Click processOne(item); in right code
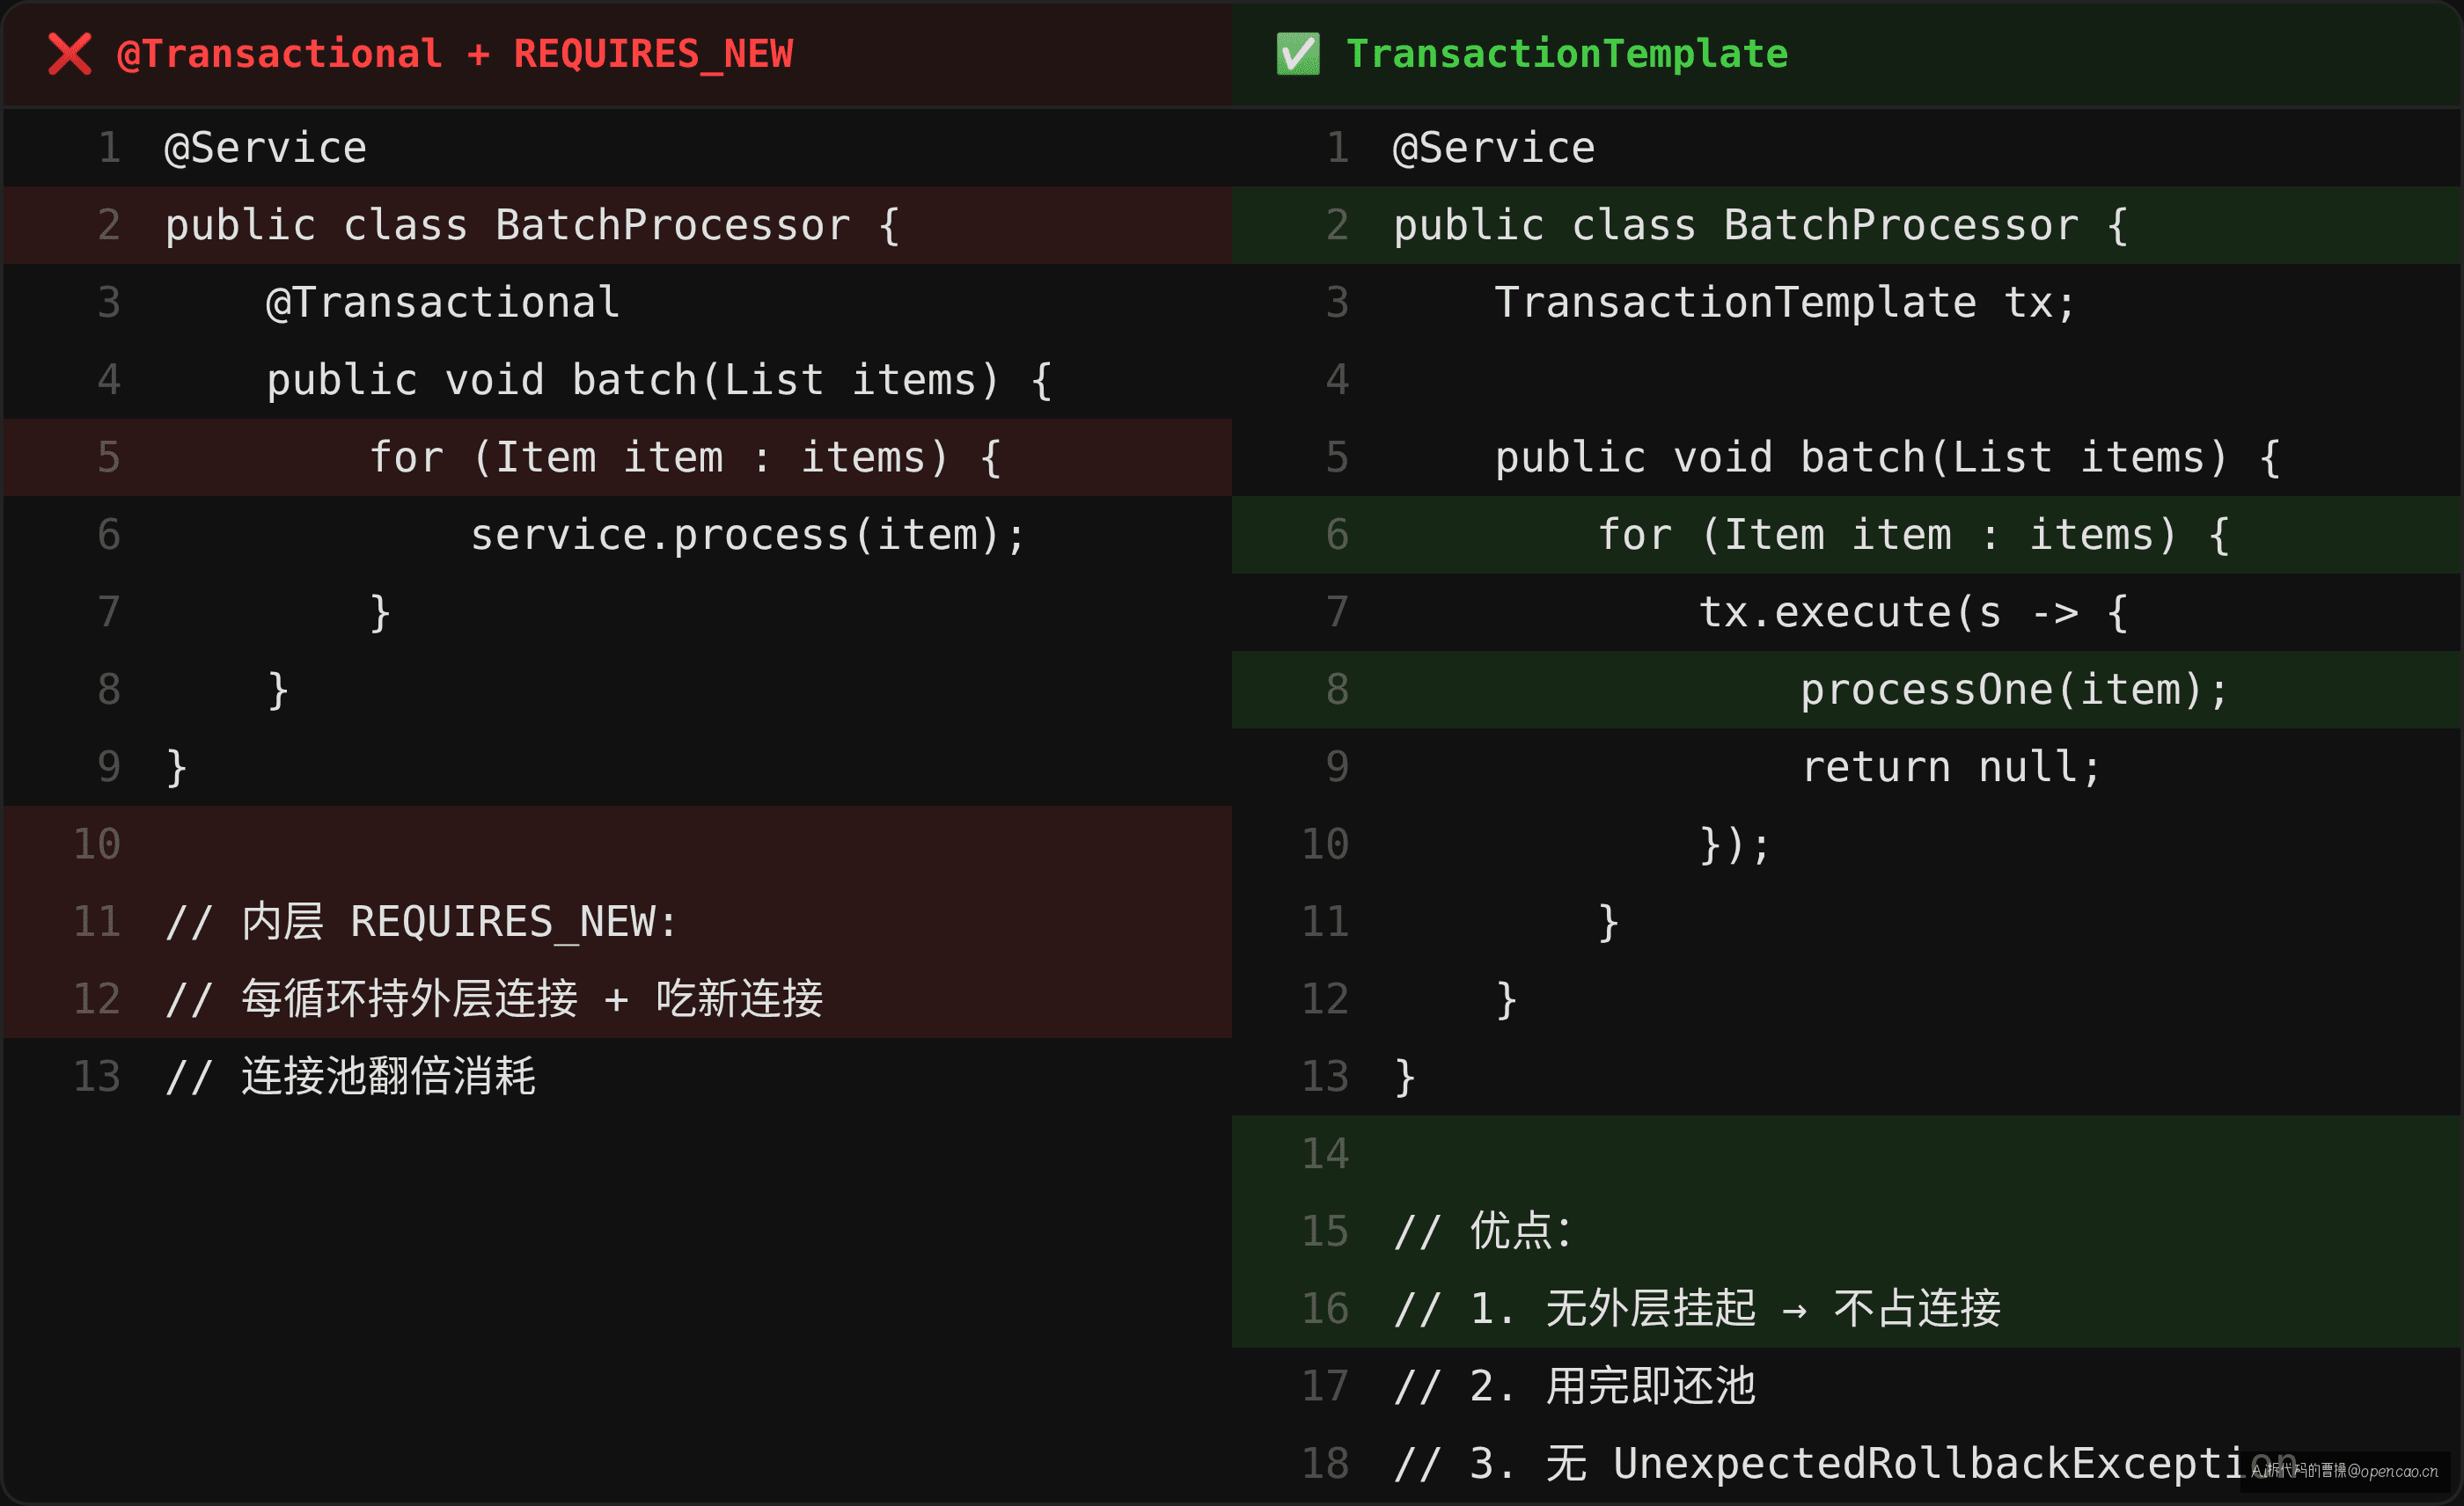The width and height of the screenshot is (2464, 1506). [x=2015, y=690]
